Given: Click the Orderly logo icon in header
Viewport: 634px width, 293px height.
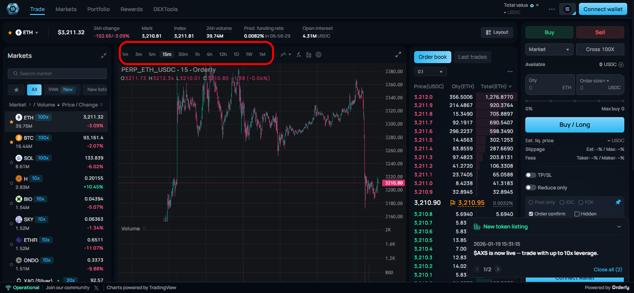Looking at the screenshot, I should point(13,9).
